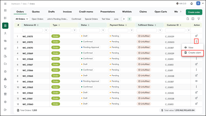Open the All Orders dropdown
The height and width of the screenshot is (116, 206).
point(22,19)
